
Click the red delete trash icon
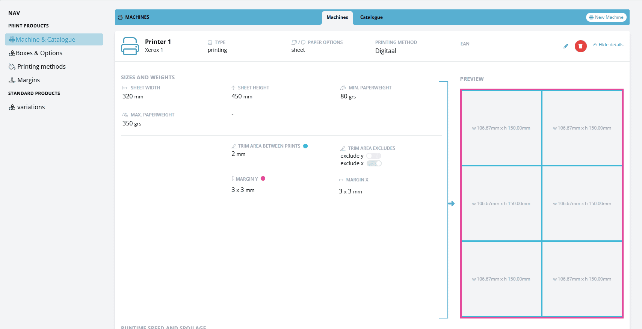coord(580,46)
